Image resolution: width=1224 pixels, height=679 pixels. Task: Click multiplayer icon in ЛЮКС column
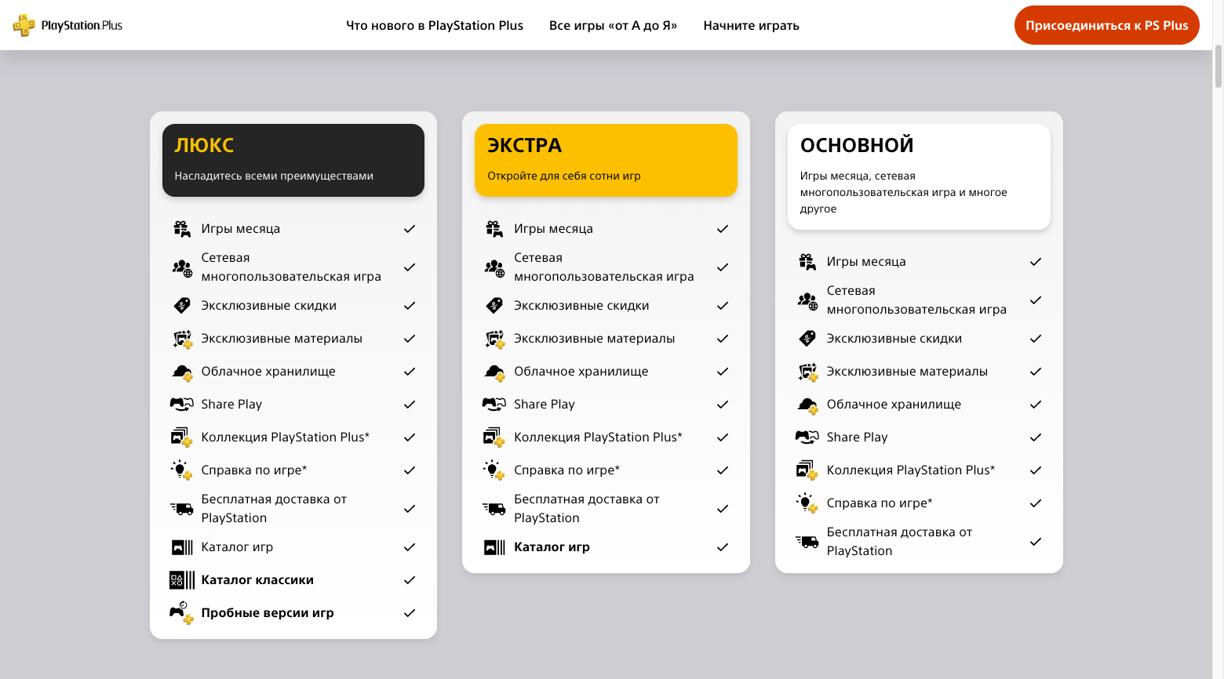182,268
